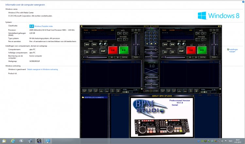This screenshot has height=144, width=245.
Task: Skip to next track on Player B
Action: (x=172, y=44)
